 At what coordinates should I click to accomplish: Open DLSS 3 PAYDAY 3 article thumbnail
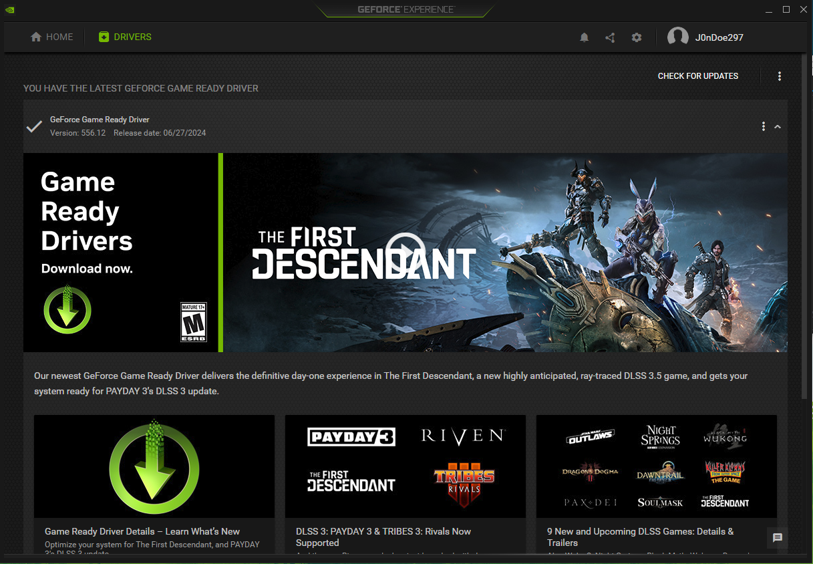point(405,466)
